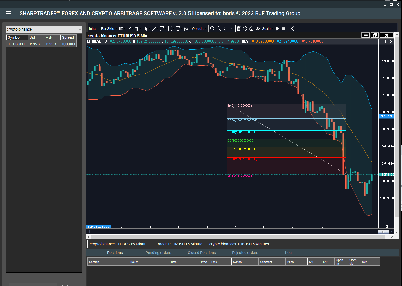Click the indicators line icon
Image resolution: width=402 pixels, height=286 pixels.
click(x=129, y=28)
